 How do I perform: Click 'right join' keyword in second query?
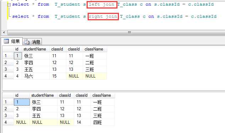(103, 16)
